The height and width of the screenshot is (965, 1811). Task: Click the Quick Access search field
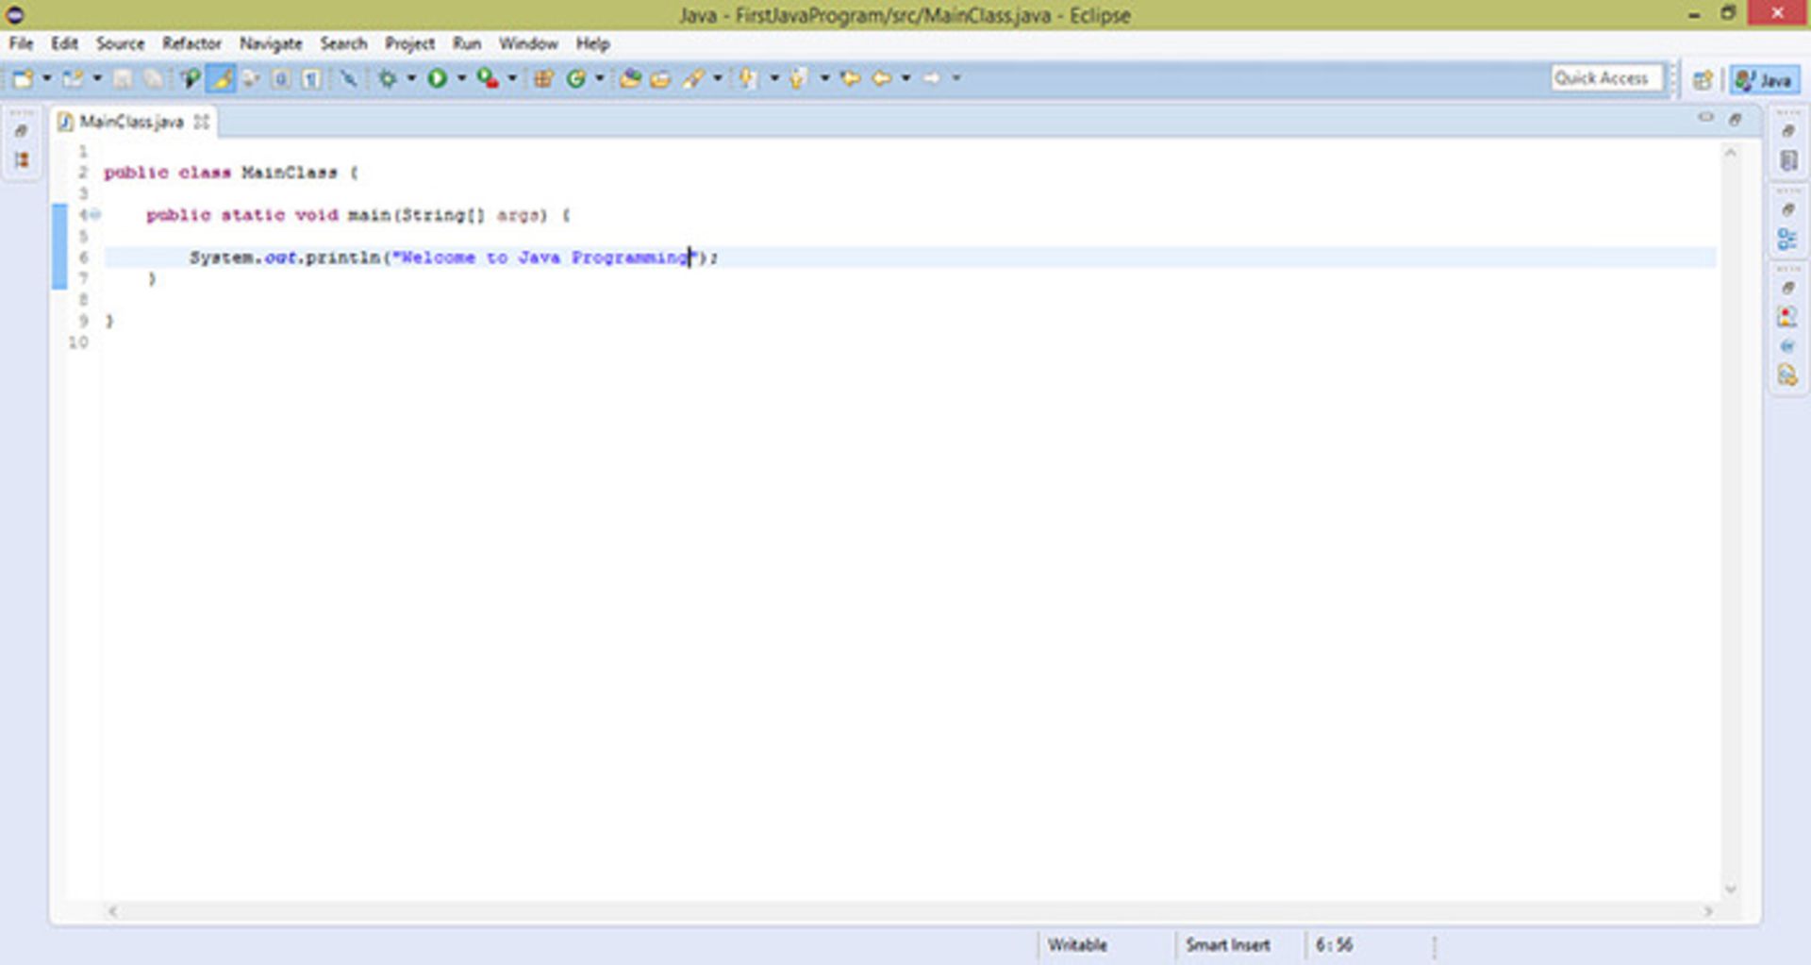1605,78
